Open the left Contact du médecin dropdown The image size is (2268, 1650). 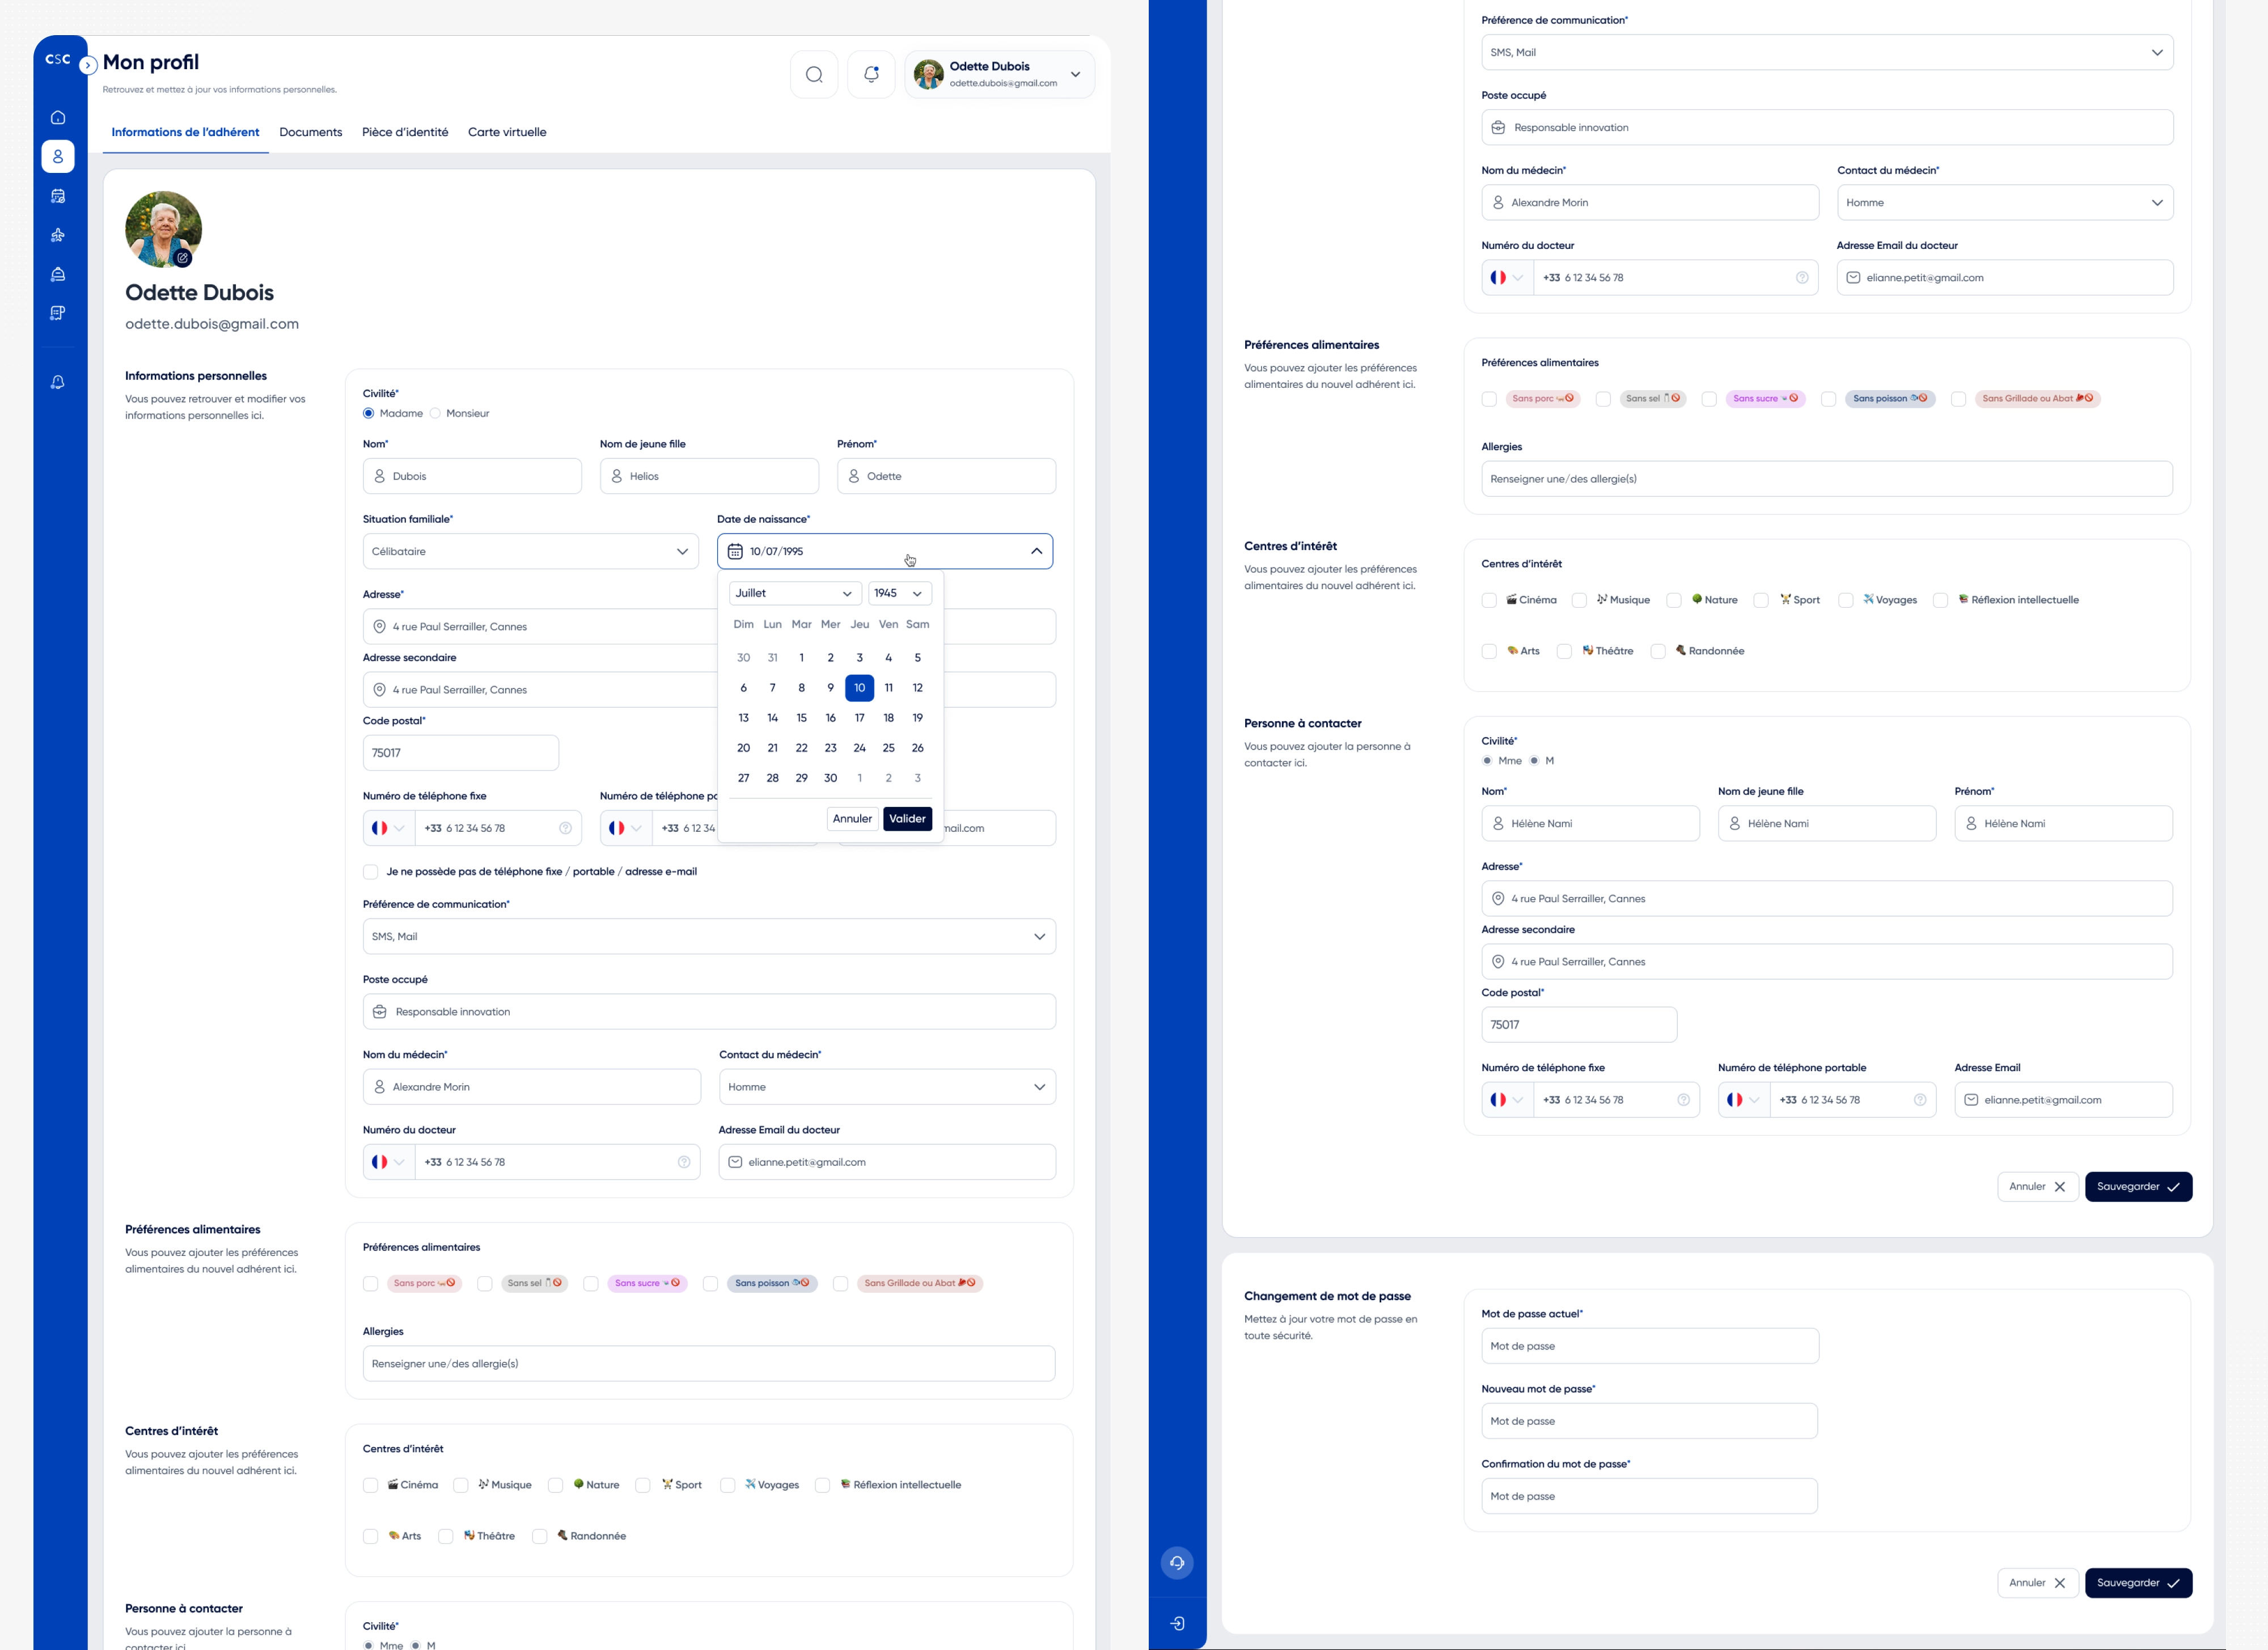click(x=887, y=1087)
